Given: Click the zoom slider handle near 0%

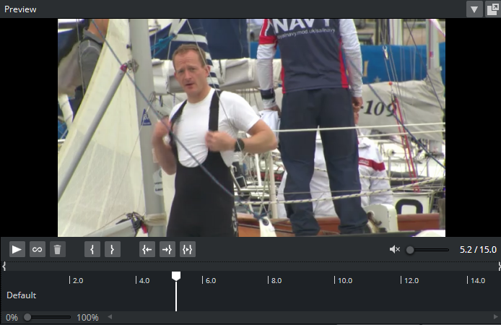Looking at the screenshot, I should coord(27,317).
